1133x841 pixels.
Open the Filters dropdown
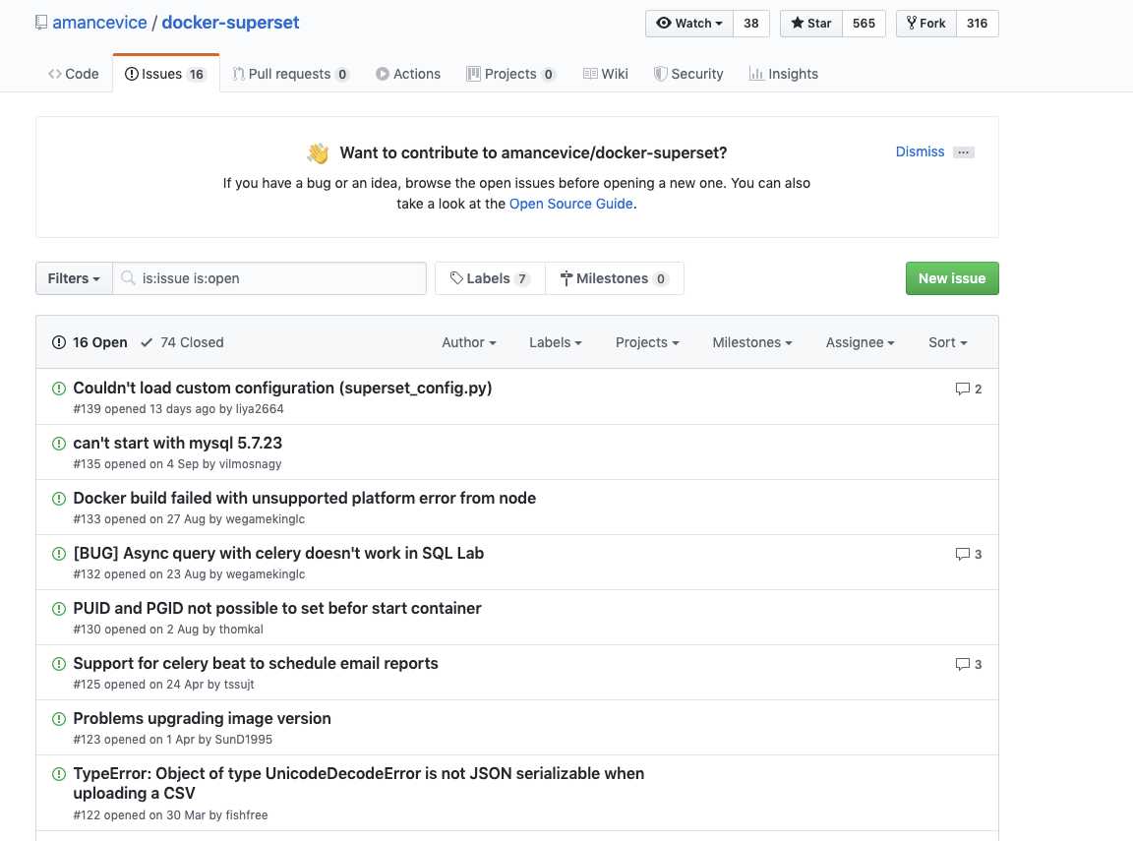coord(74,278)
